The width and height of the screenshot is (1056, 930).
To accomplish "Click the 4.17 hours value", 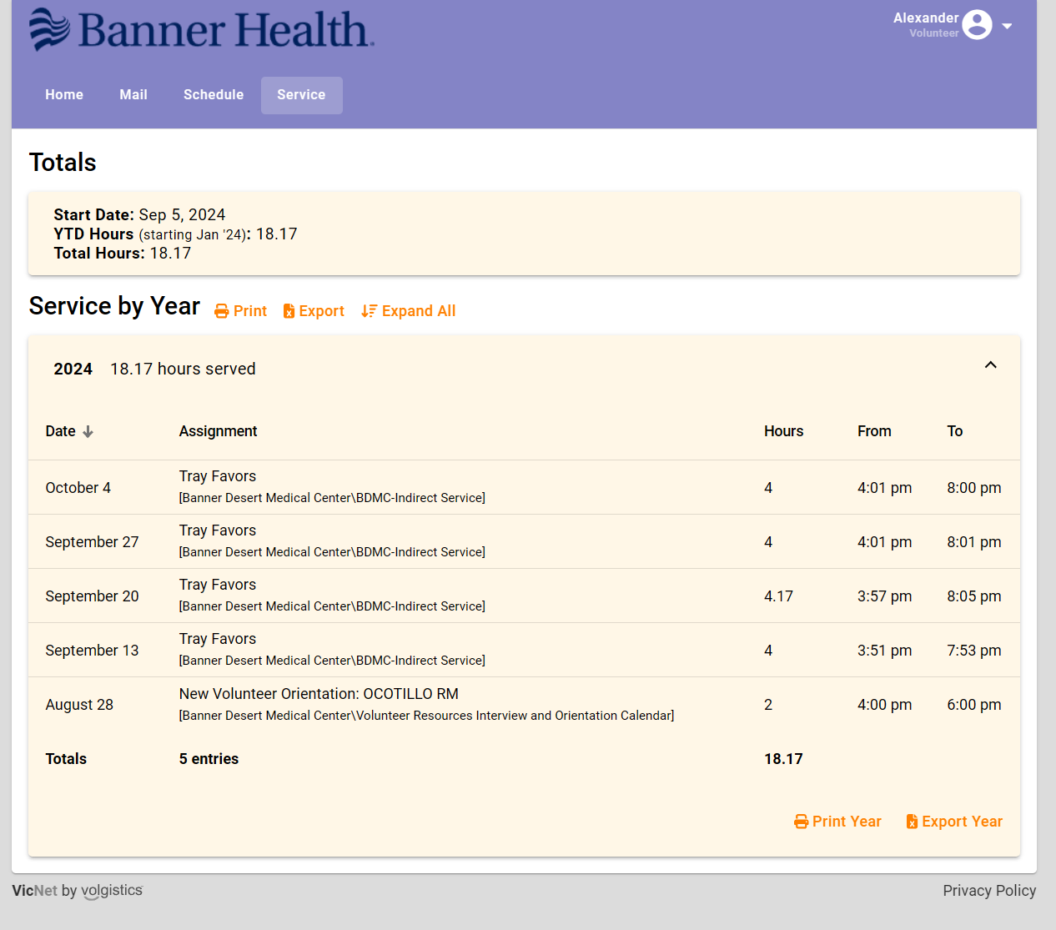I will point(778,596).
